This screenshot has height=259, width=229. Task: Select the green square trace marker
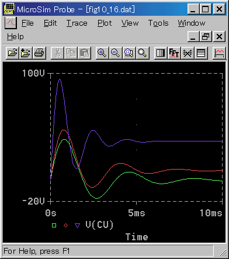pyautogui.click(x=54, y=225)
